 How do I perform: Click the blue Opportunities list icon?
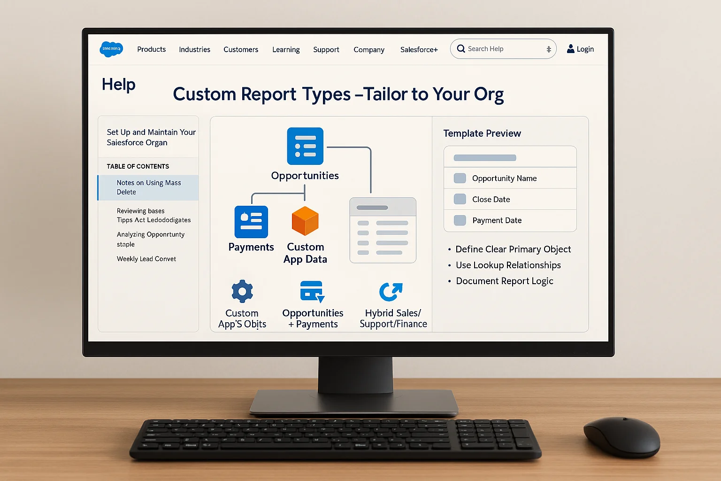pyautogui.click(x=305, y=146)
